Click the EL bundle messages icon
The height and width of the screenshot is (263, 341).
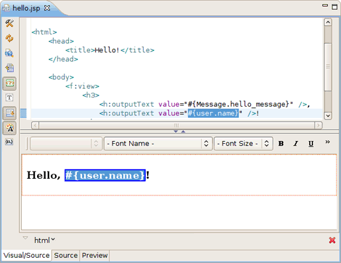(9, 142)
